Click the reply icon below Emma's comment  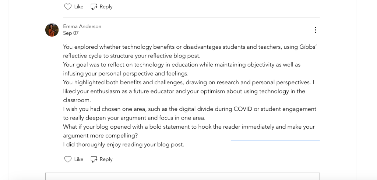coord(94,159)
